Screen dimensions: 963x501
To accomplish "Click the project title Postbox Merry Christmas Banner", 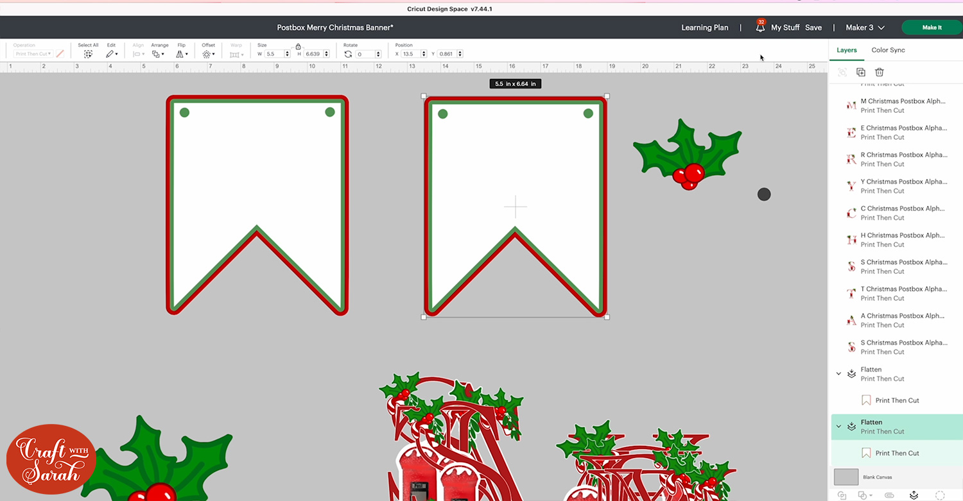I will 335,28.
